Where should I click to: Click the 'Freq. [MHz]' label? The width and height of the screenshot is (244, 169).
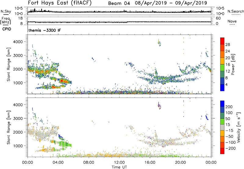pyautogui.click(x=5, y=21)
